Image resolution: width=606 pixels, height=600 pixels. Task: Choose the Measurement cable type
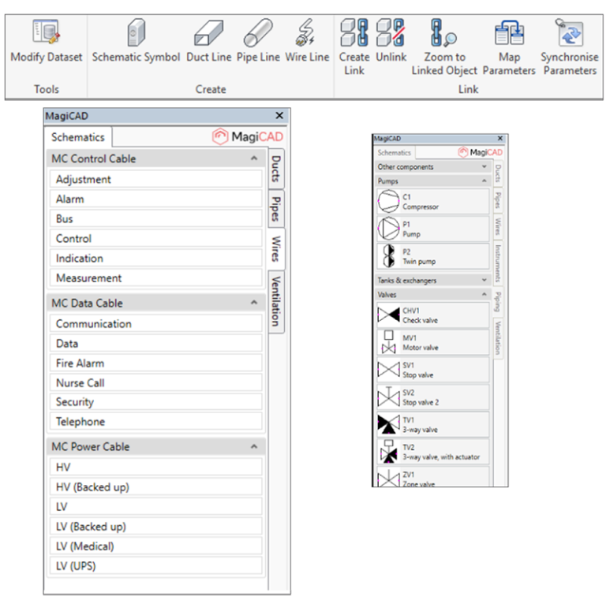click(155, 278)
